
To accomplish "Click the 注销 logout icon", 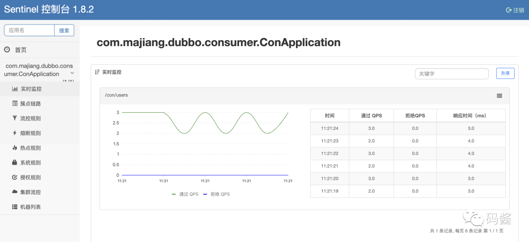I will click(x=509, y=10).
